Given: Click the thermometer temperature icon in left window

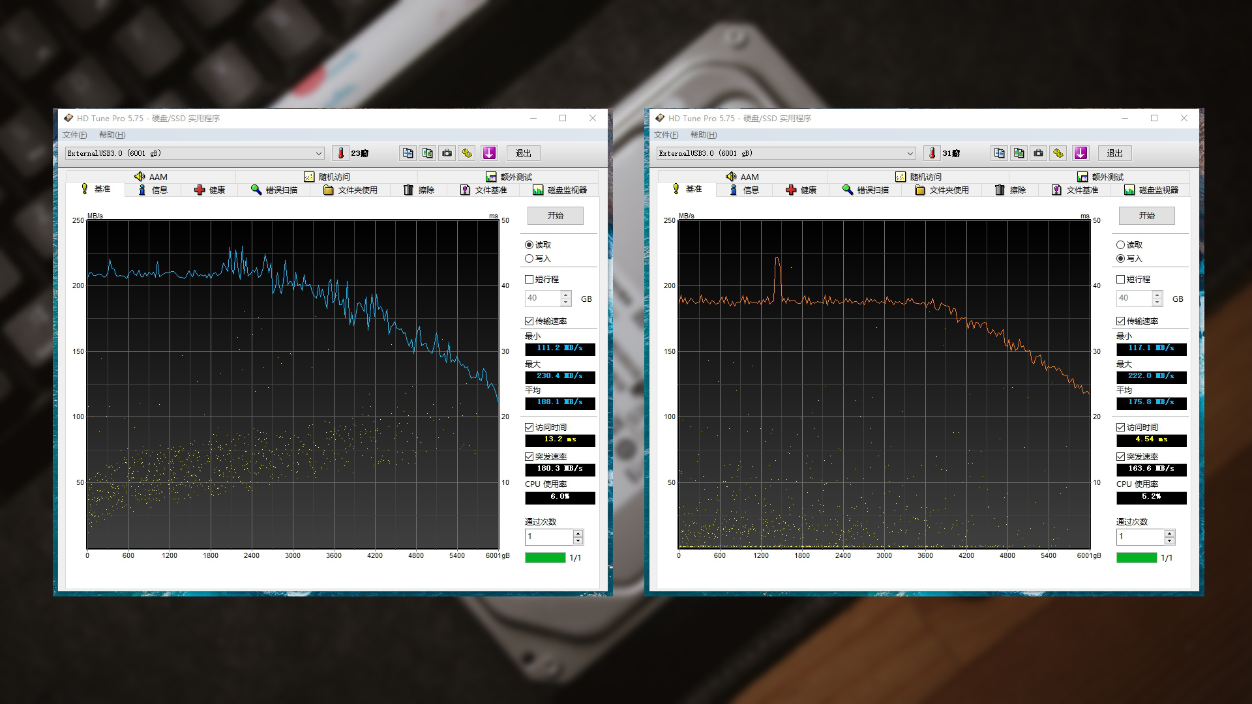Looking at the screenshot, I should 340,153.
